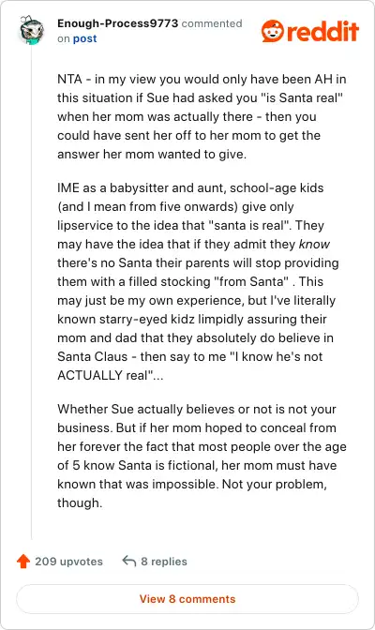375x630 pixels.
Task: Click the final word "though."
Action: (80, 502)
